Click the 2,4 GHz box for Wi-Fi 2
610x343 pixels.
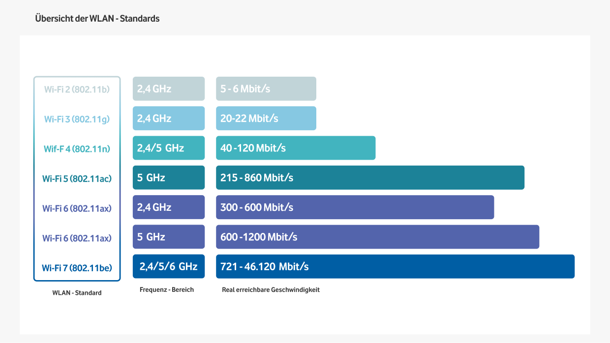(168, 89)
